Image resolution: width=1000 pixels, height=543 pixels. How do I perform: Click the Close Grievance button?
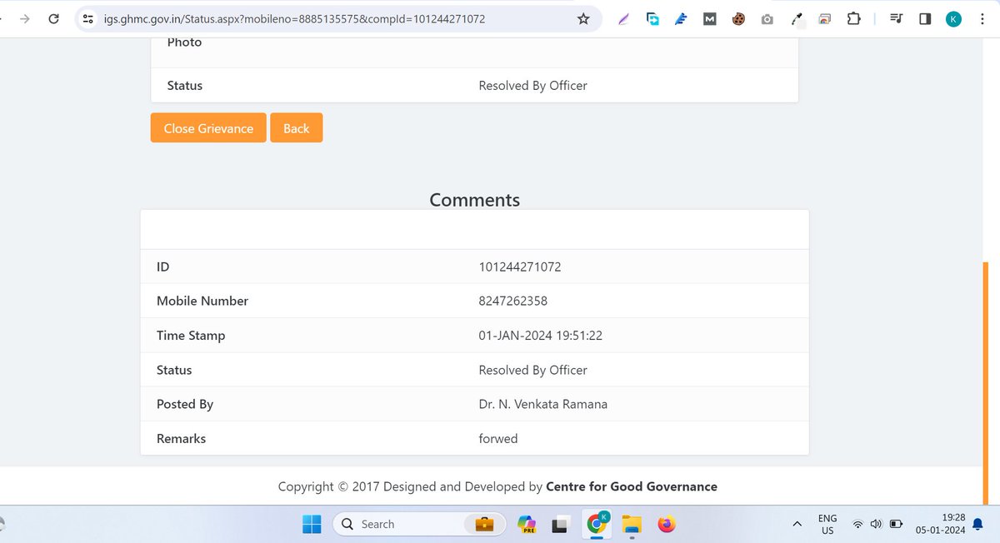click(208, 128)
